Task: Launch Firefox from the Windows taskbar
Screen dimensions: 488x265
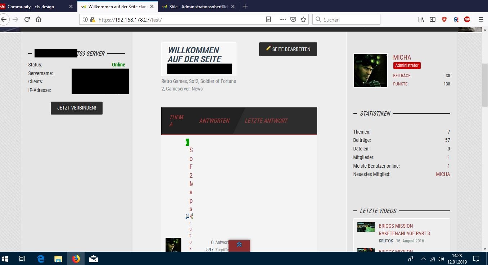Action: [76, 259]
